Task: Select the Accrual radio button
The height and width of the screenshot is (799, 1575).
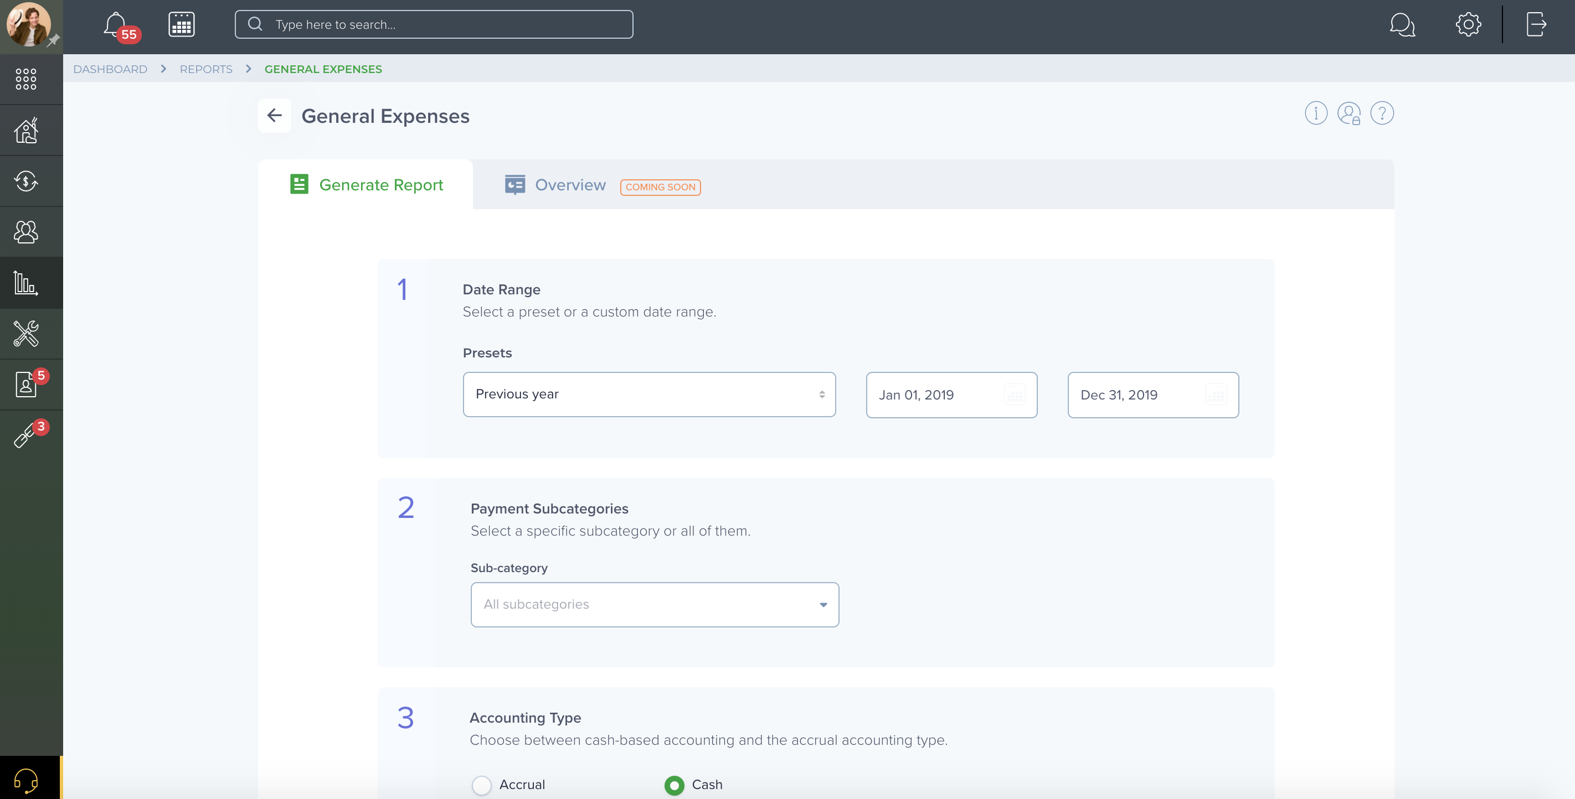Action: pos(481,785)
